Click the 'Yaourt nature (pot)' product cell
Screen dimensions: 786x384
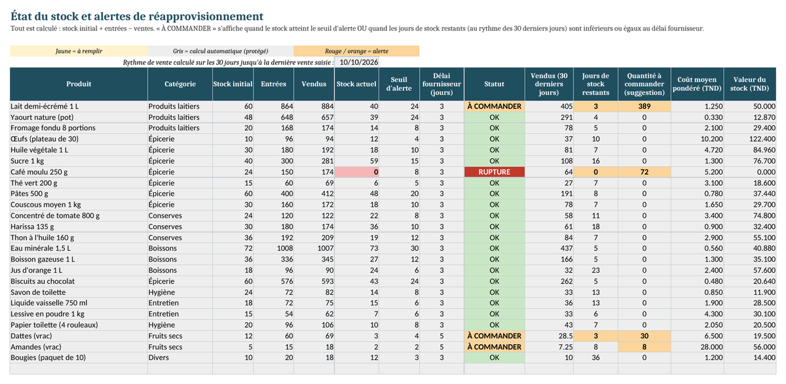coord(79,117)
